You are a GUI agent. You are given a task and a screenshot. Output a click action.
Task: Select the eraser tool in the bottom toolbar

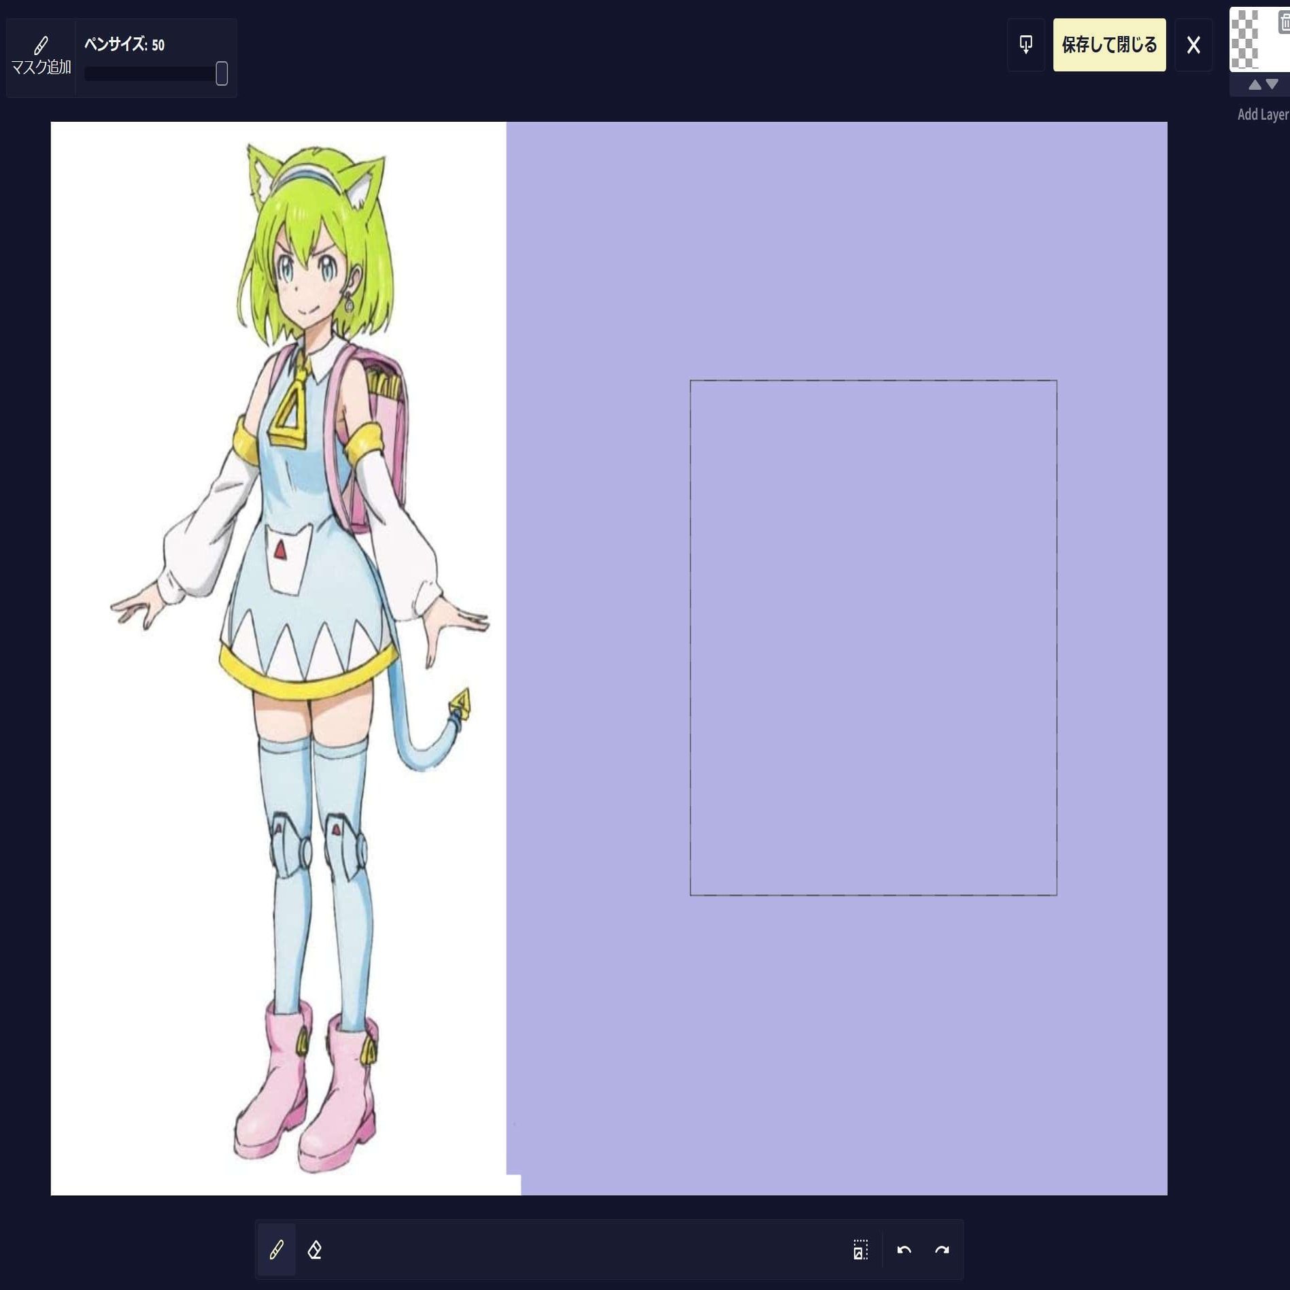coord(314,1250)
